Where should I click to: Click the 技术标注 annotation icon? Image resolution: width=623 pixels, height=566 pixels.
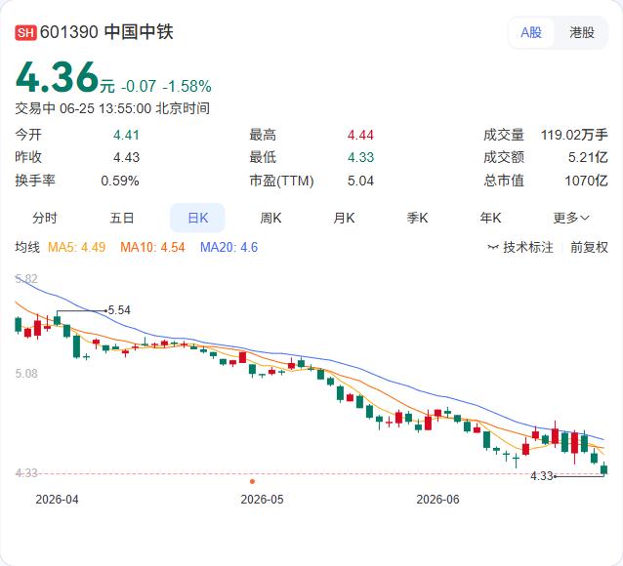click(x=493, y=248)
